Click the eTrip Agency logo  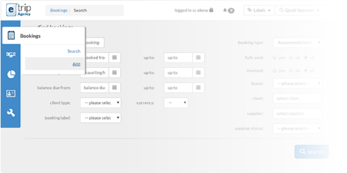[x=19, y=10]
